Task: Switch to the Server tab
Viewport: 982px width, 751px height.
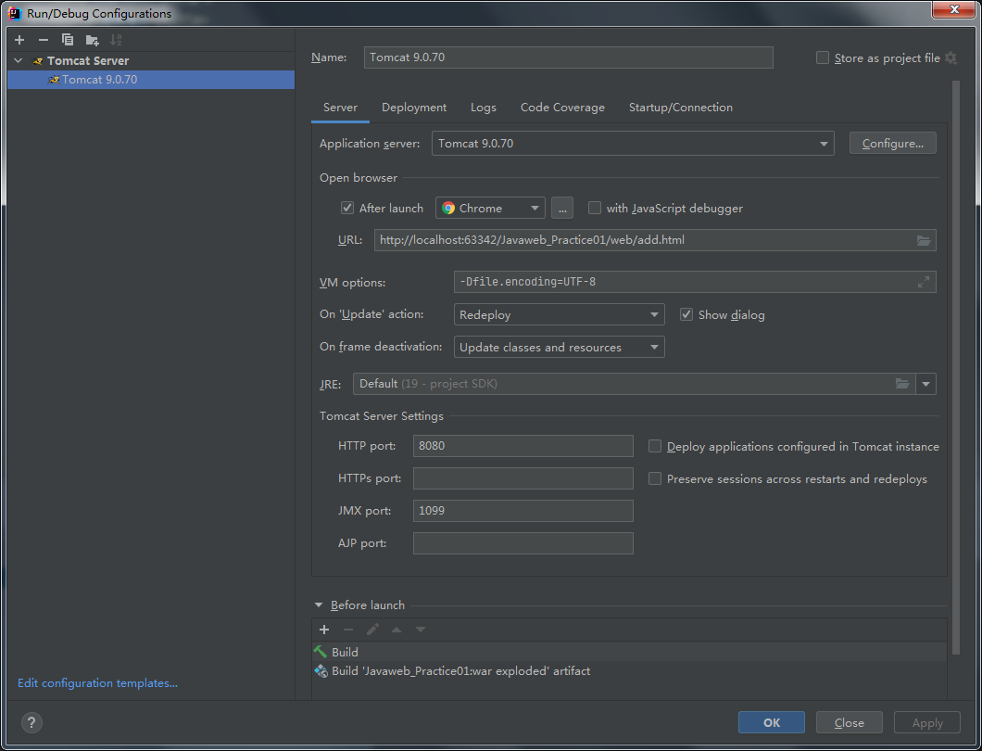Action: [x=340, y=108]
